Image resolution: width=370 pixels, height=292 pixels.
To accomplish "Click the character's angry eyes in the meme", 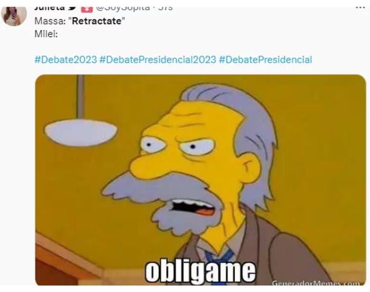I will point(177,146).
